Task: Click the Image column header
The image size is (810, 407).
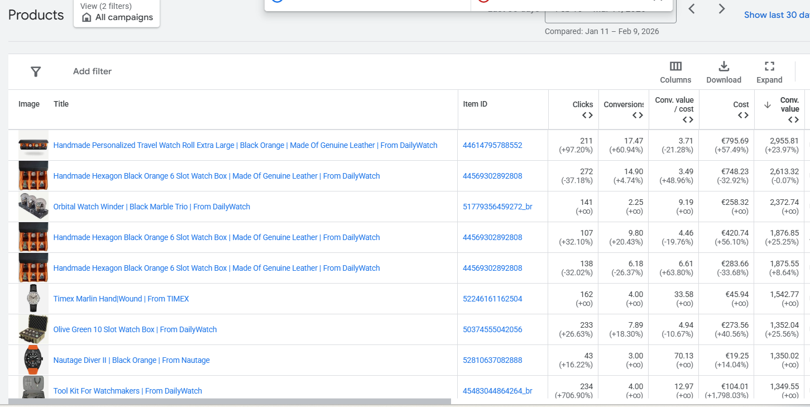Action: 29,104
